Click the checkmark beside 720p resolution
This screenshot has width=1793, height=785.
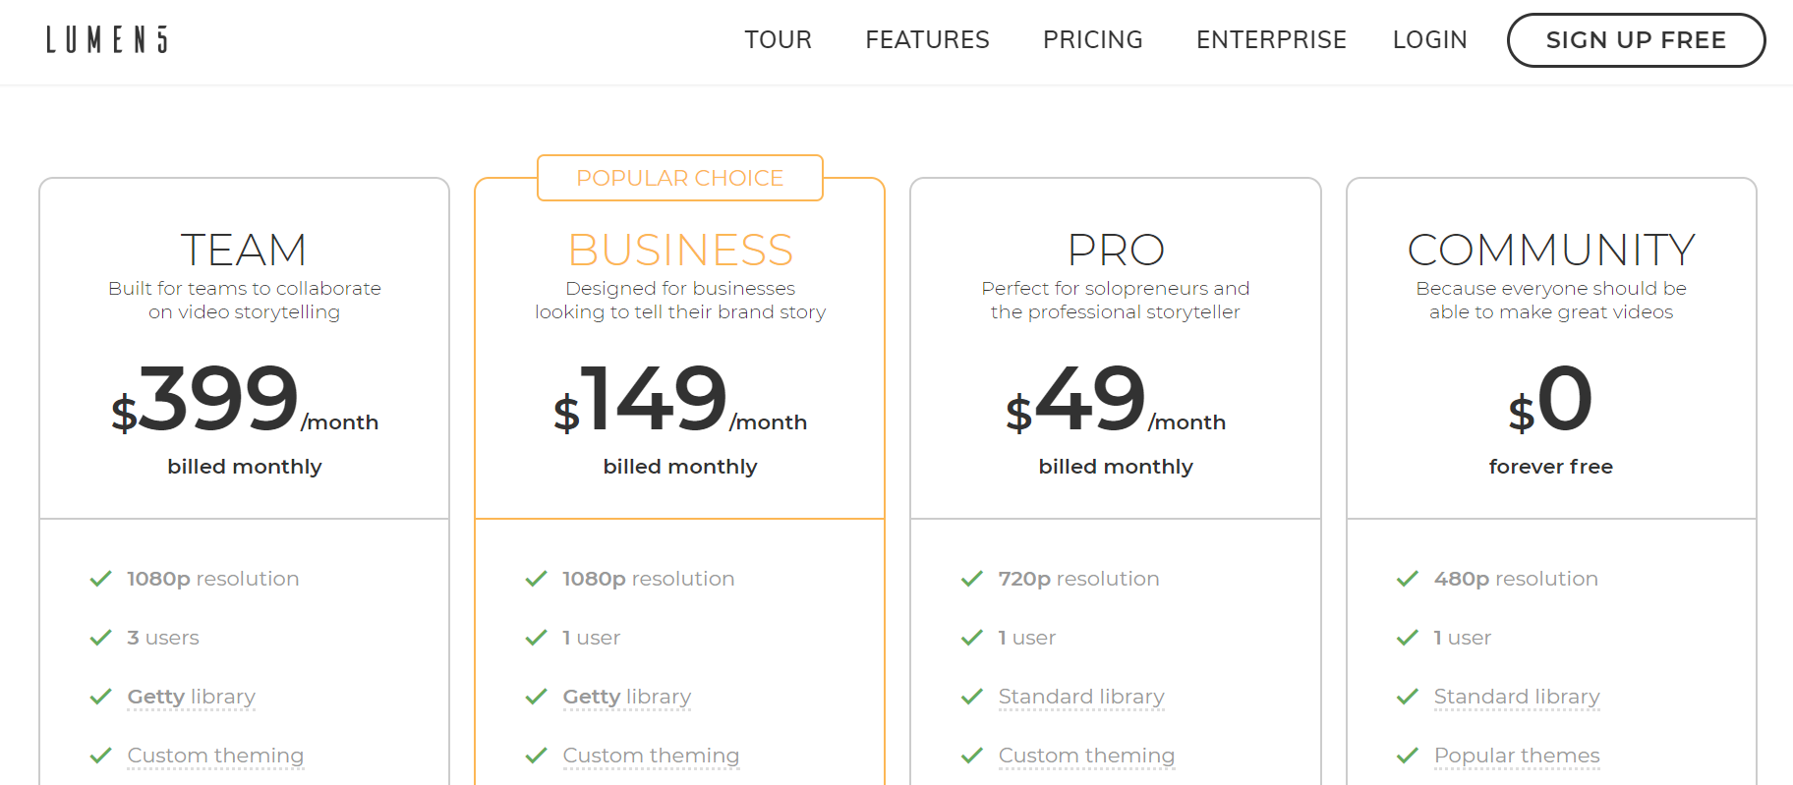coord(971,579)
